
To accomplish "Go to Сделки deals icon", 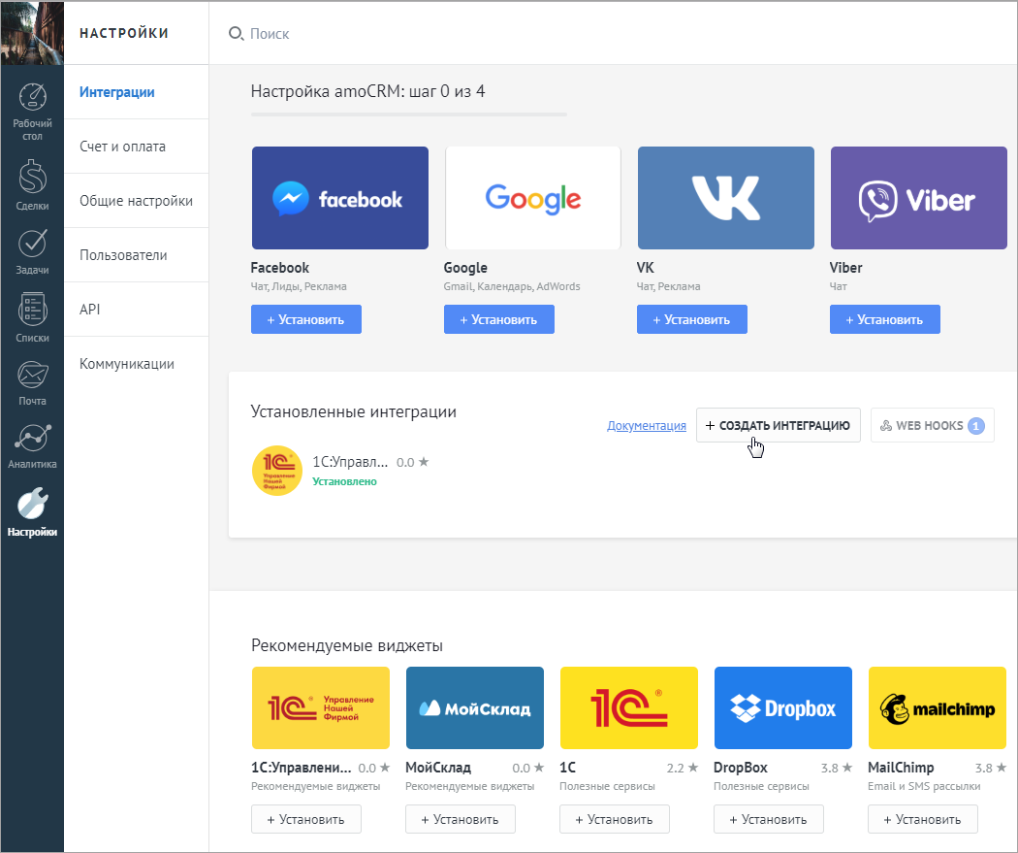I will [33, 180].
